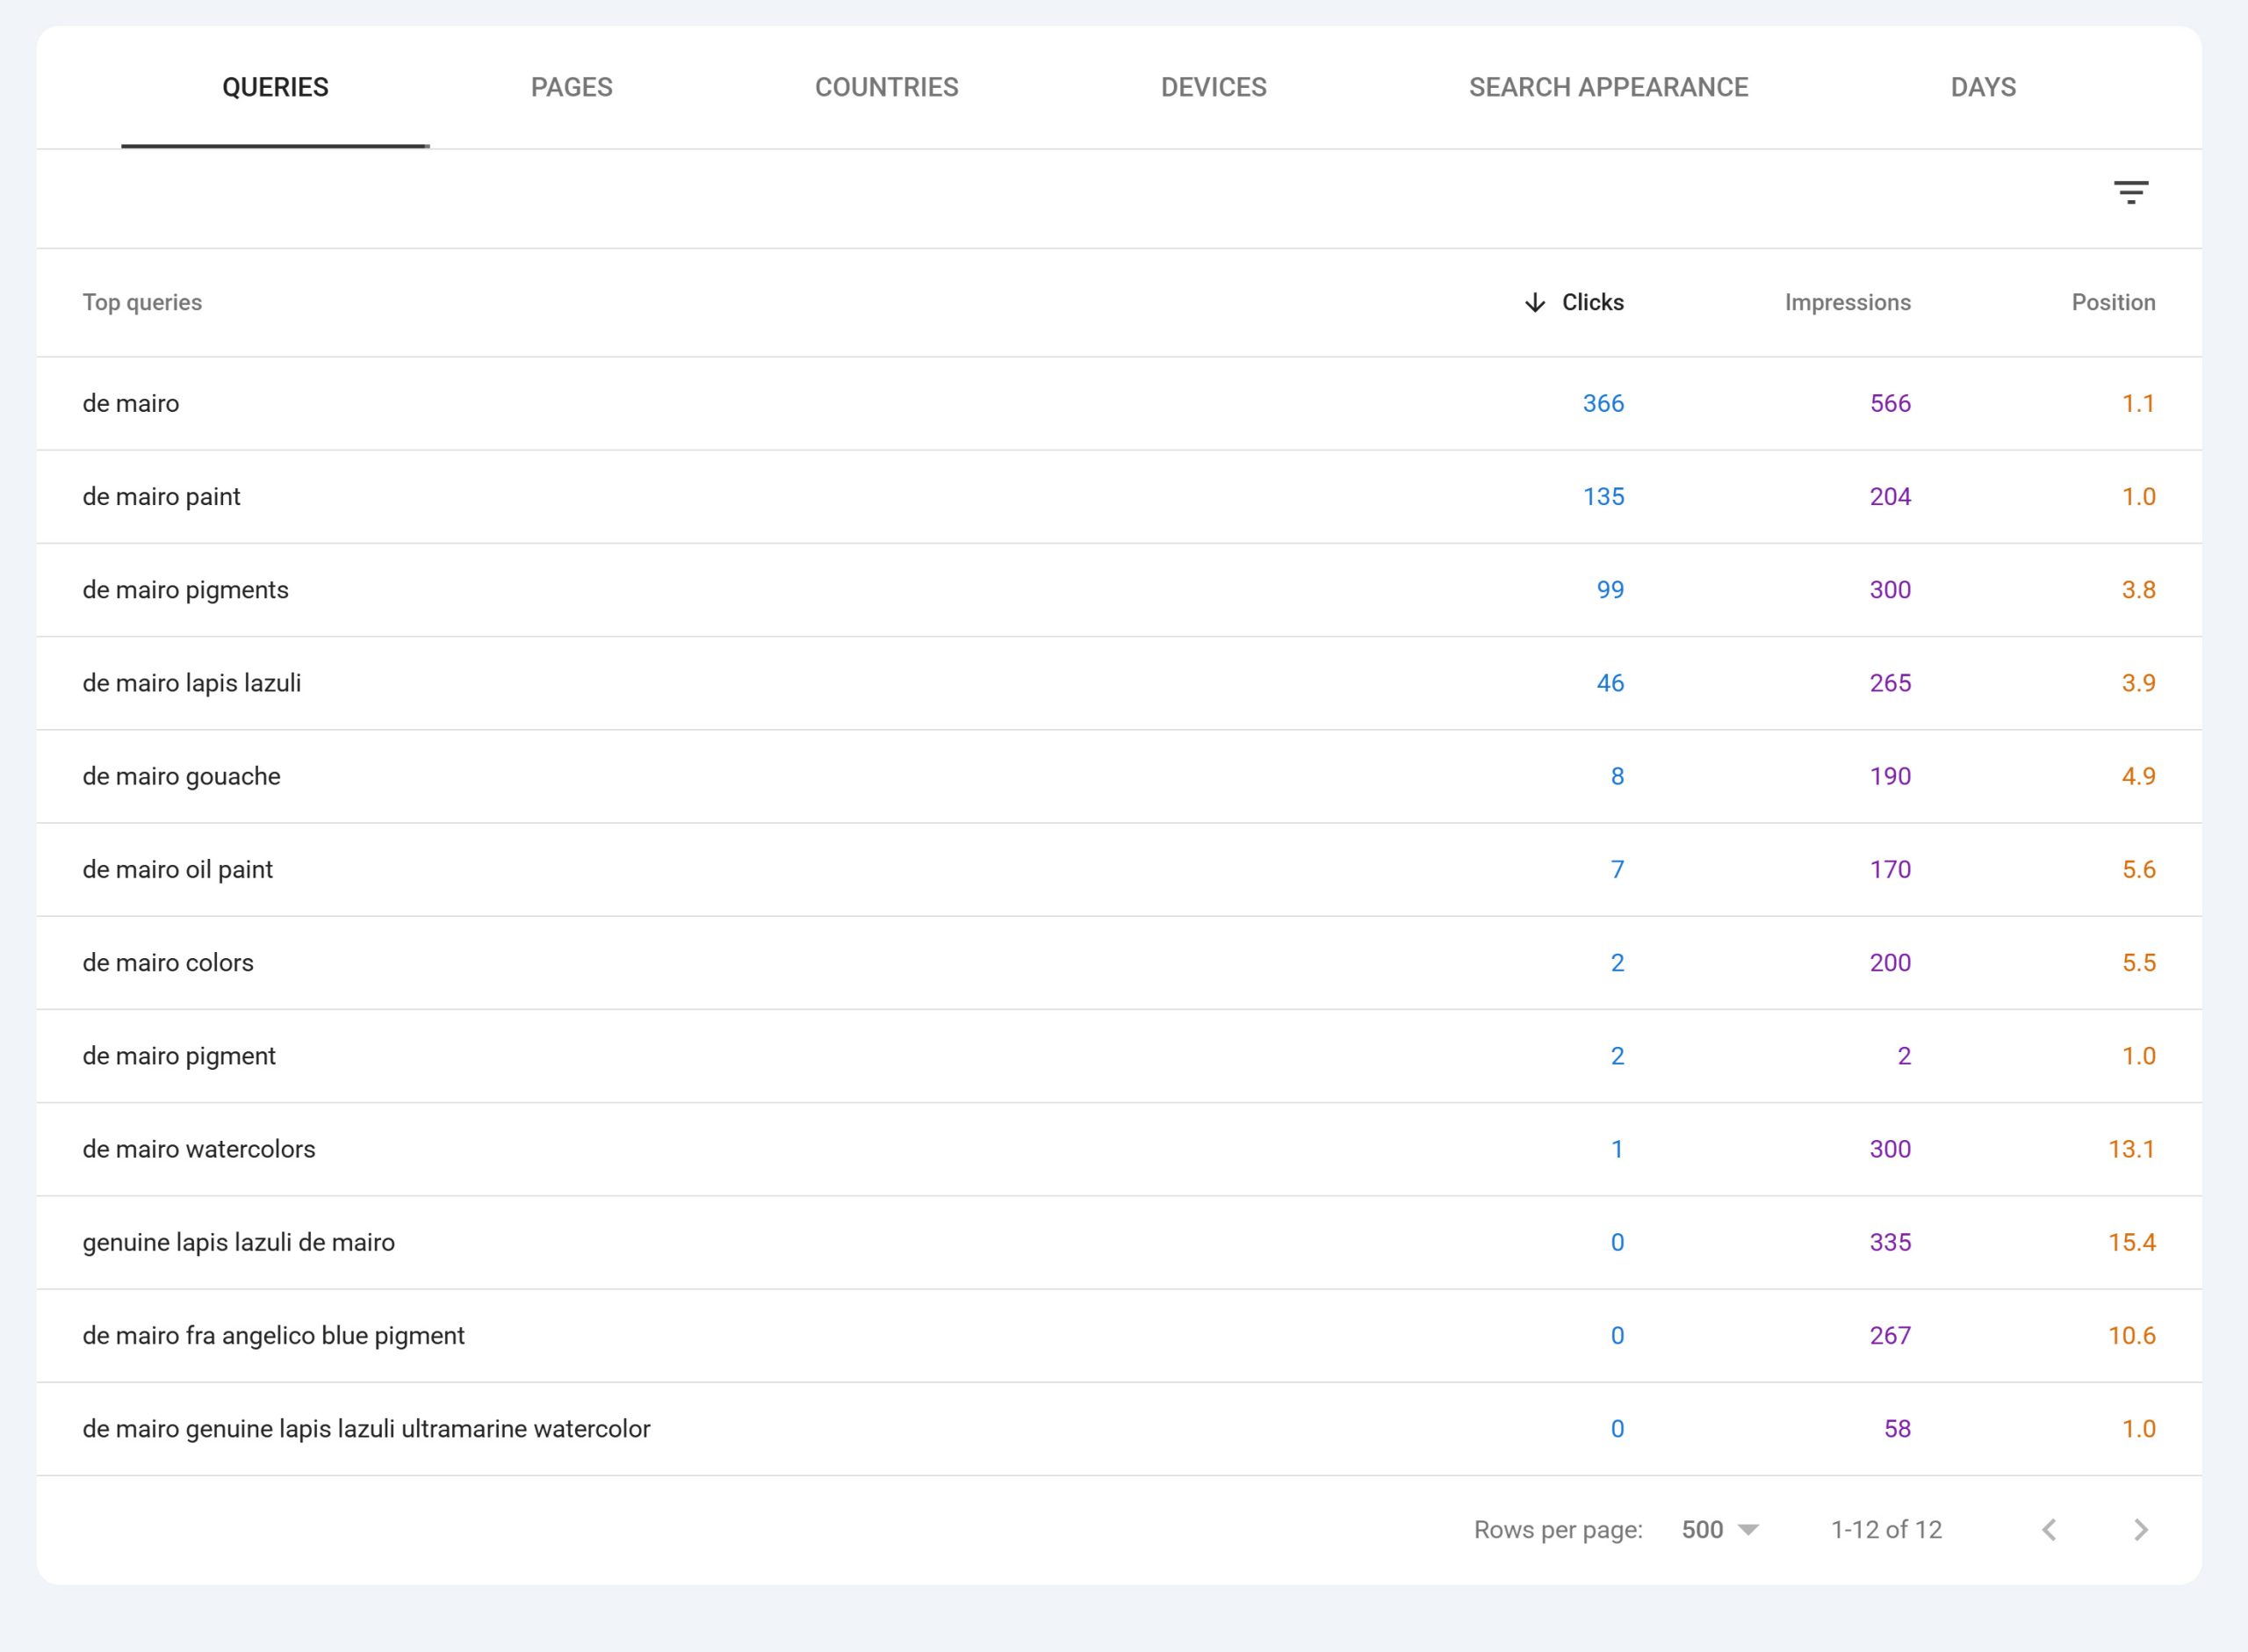Go to next page arrow
Viewport: 2248px width, 1652px height.
pyautogui.click(x=2141, y=1530)
